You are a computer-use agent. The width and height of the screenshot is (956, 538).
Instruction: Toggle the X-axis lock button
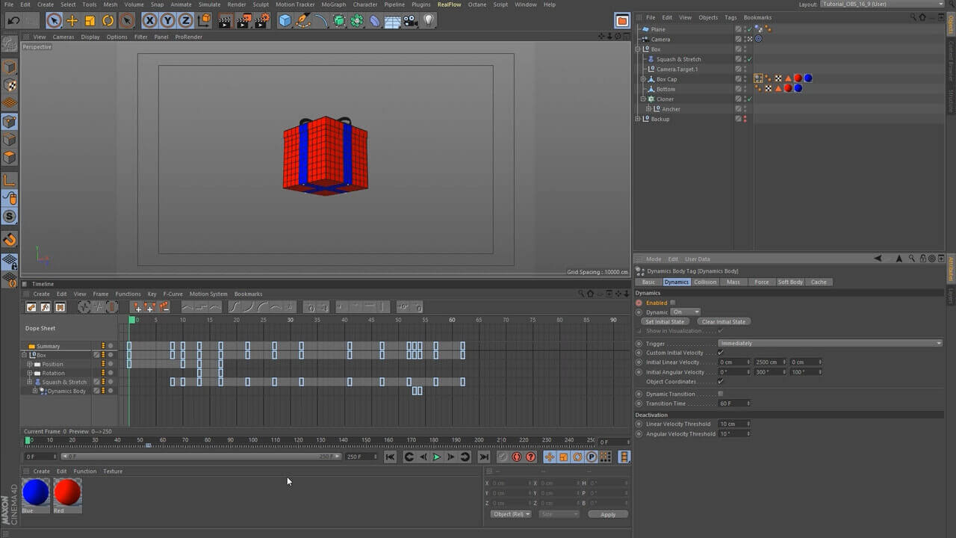click(x=150, y=21)
